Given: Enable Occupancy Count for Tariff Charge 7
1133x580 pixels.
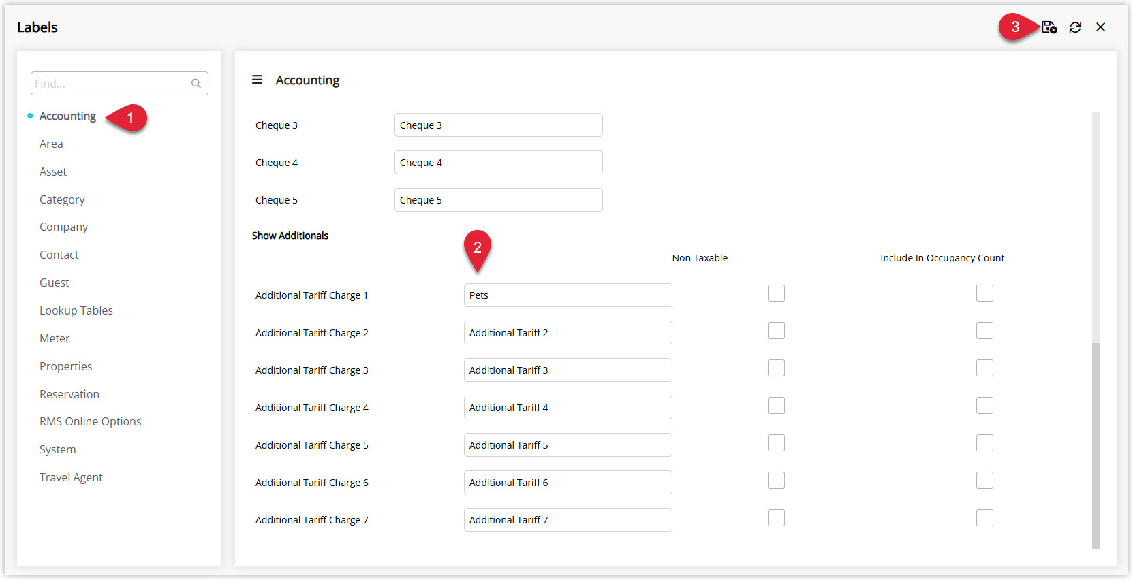Looking at the screenshot, I should 984,518.
